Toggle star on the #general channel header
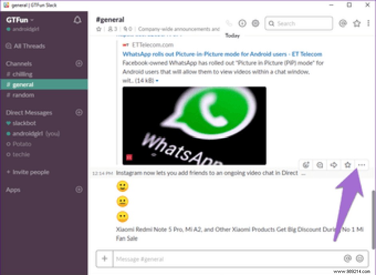Screen dimensions: 376x275 point(98,29)
